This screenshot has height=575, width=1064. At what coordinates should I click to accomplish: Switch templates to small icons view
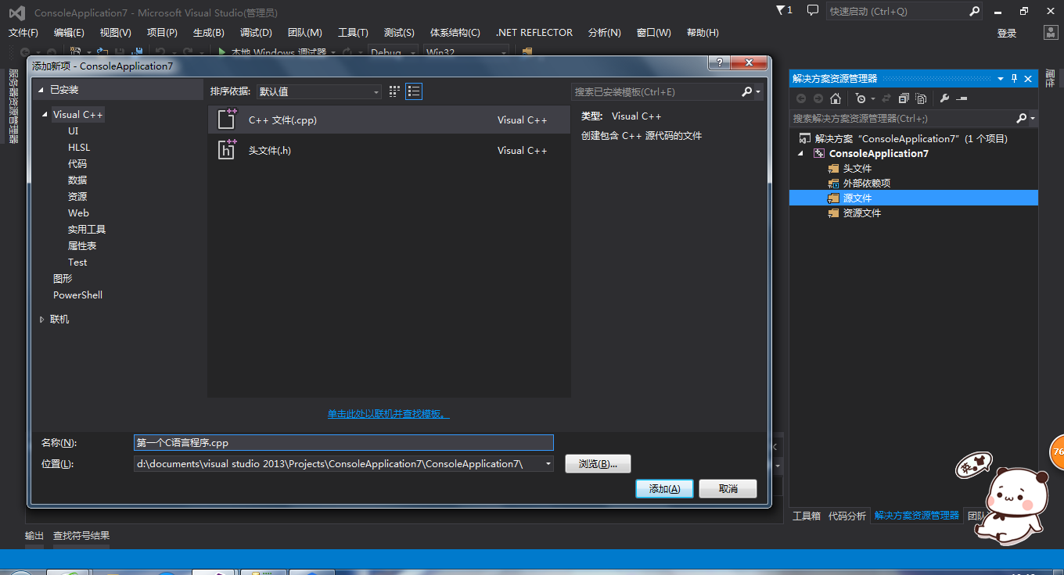point(394,91)
